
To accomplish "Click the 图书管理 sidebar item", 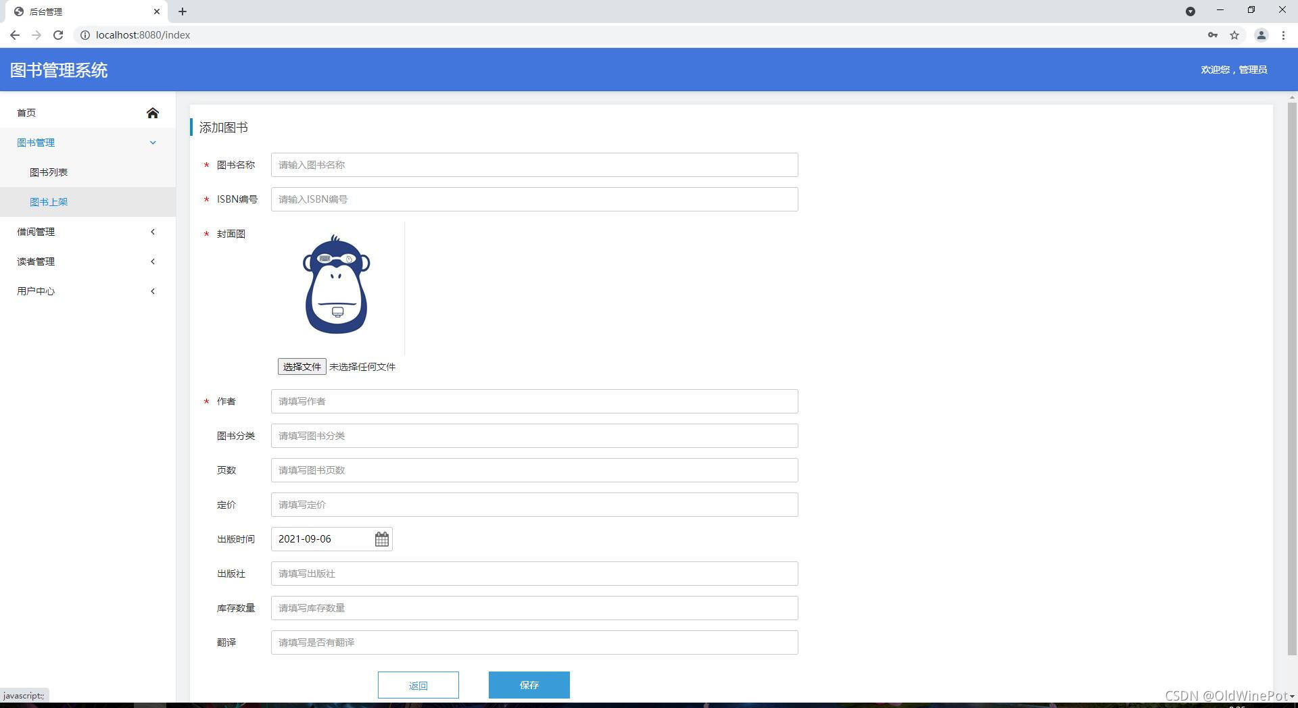I will 88,143.
